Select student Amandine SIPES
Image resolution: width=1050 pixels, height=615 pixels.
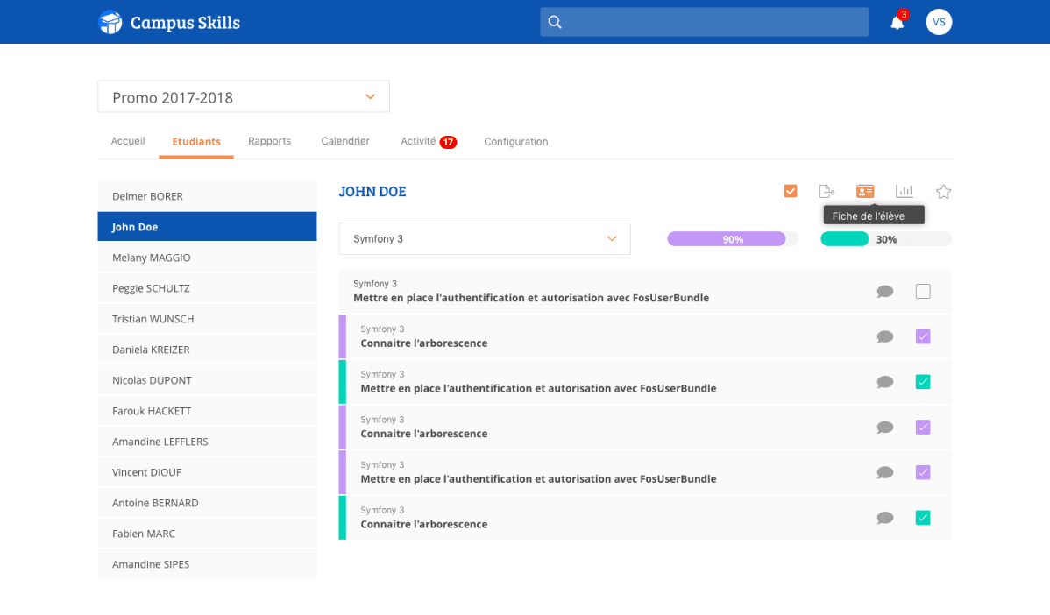(x=207, y=564)
